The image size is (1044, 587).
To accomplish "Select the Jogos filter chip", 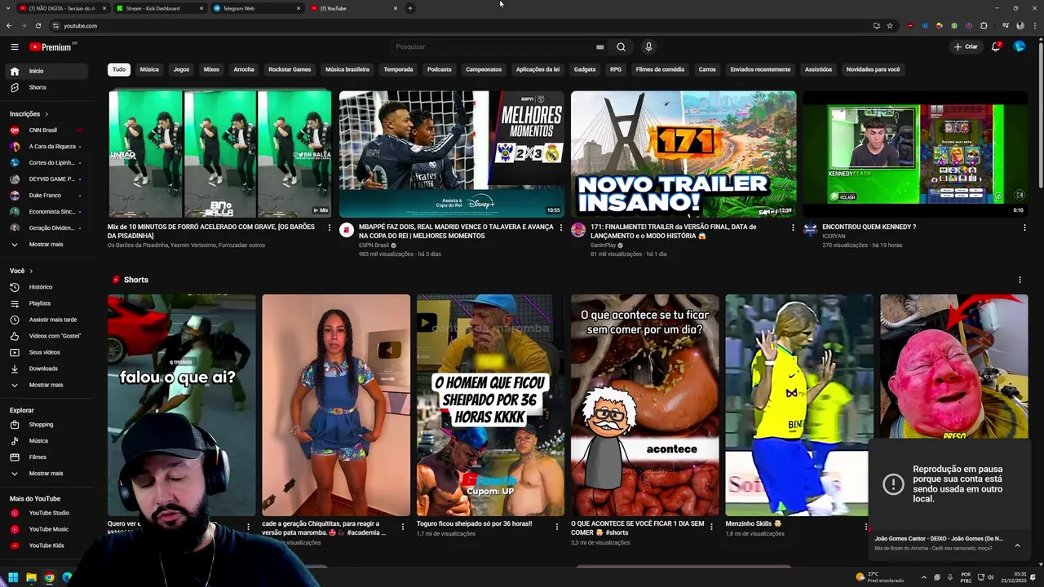I will (181, 69).
